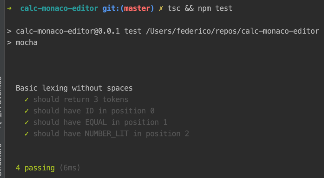Click the green arrow prompt symbol

point(9,8)
